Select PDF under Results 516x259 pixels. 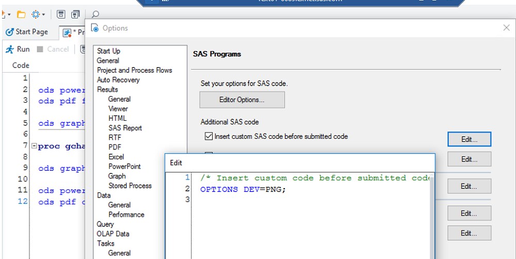[115, 147]
